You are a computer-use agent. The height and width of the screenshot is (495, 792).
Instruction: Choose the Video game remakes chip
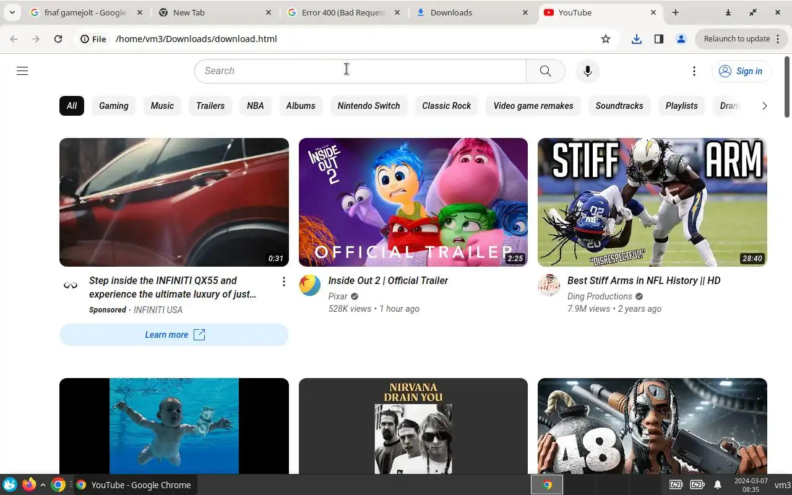[x=533, y=106]
